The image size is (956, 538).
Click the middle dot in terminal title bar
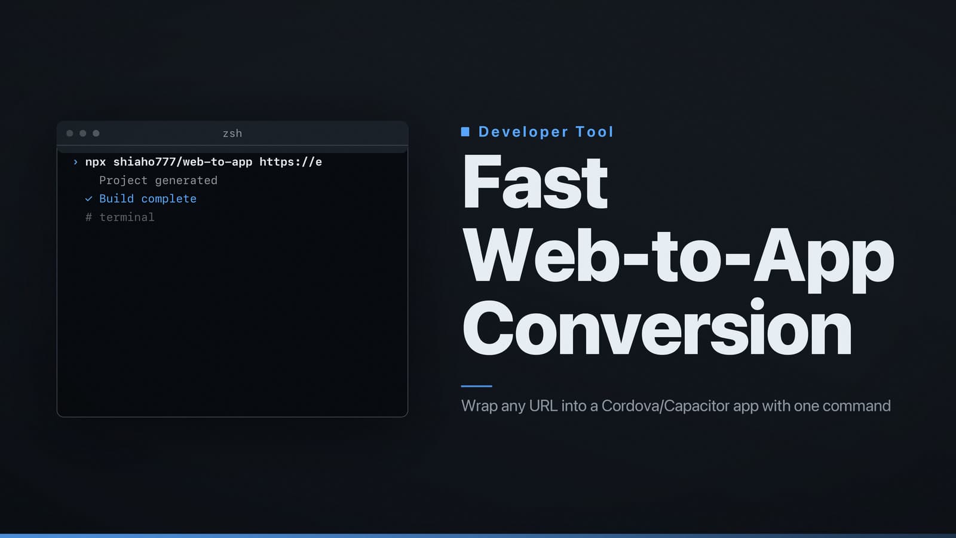coord(83,133)
